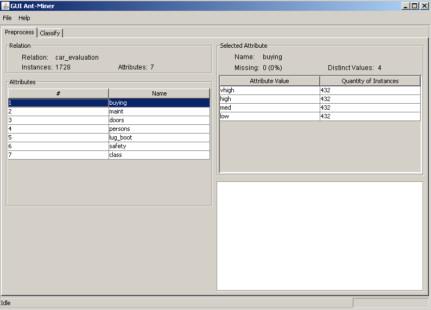
Task: Click the '#' column header
Action: click(58, 93)
